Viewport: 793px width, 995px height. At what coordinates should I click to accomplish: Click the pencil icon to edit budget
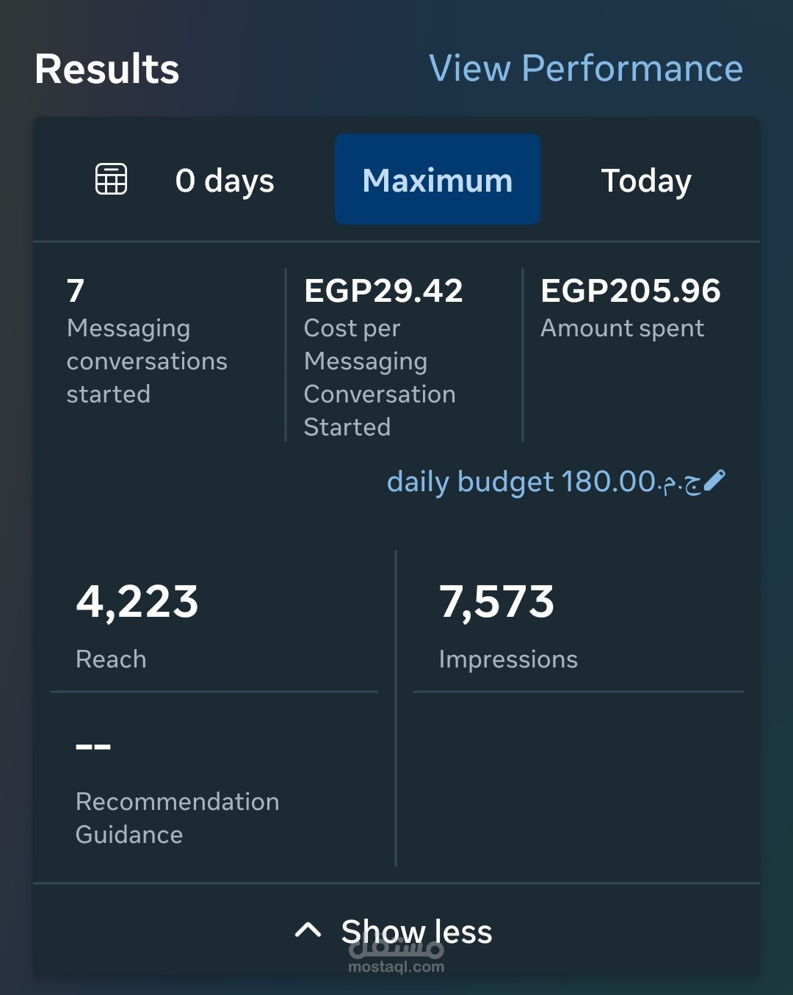[x=714, y=480]
